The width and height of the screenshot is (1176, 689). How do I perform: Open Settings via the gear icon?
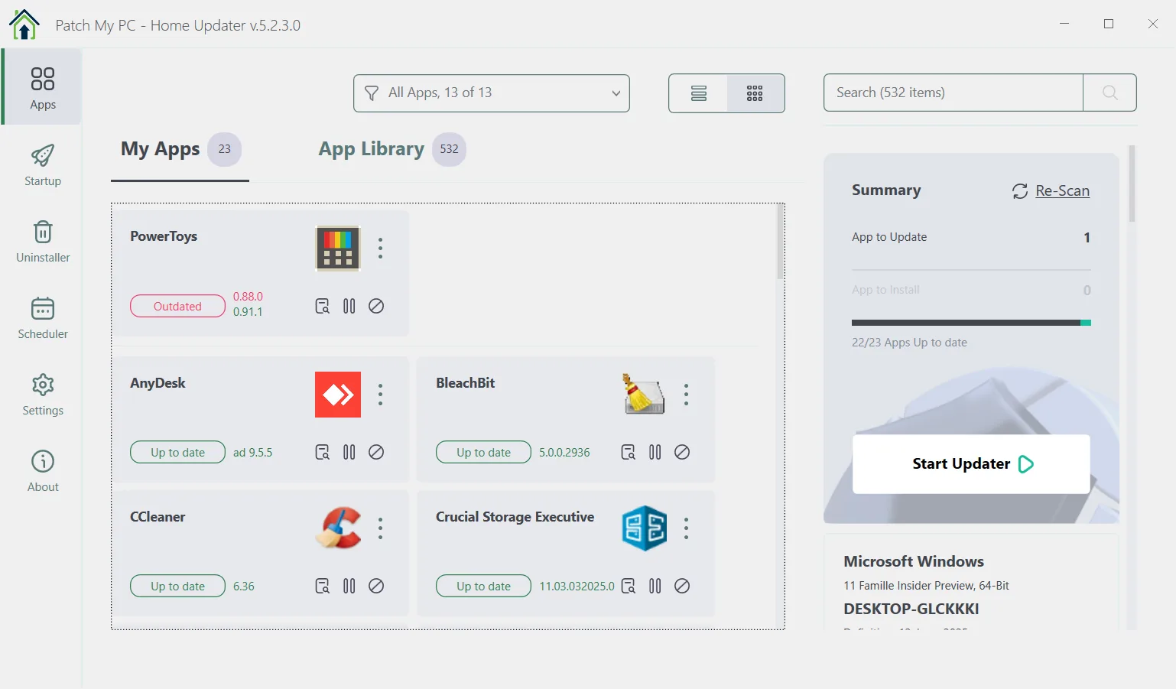point(42,392)
